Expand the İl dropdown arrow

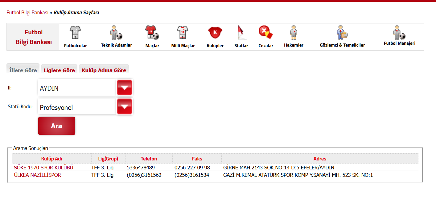point(125,88)
